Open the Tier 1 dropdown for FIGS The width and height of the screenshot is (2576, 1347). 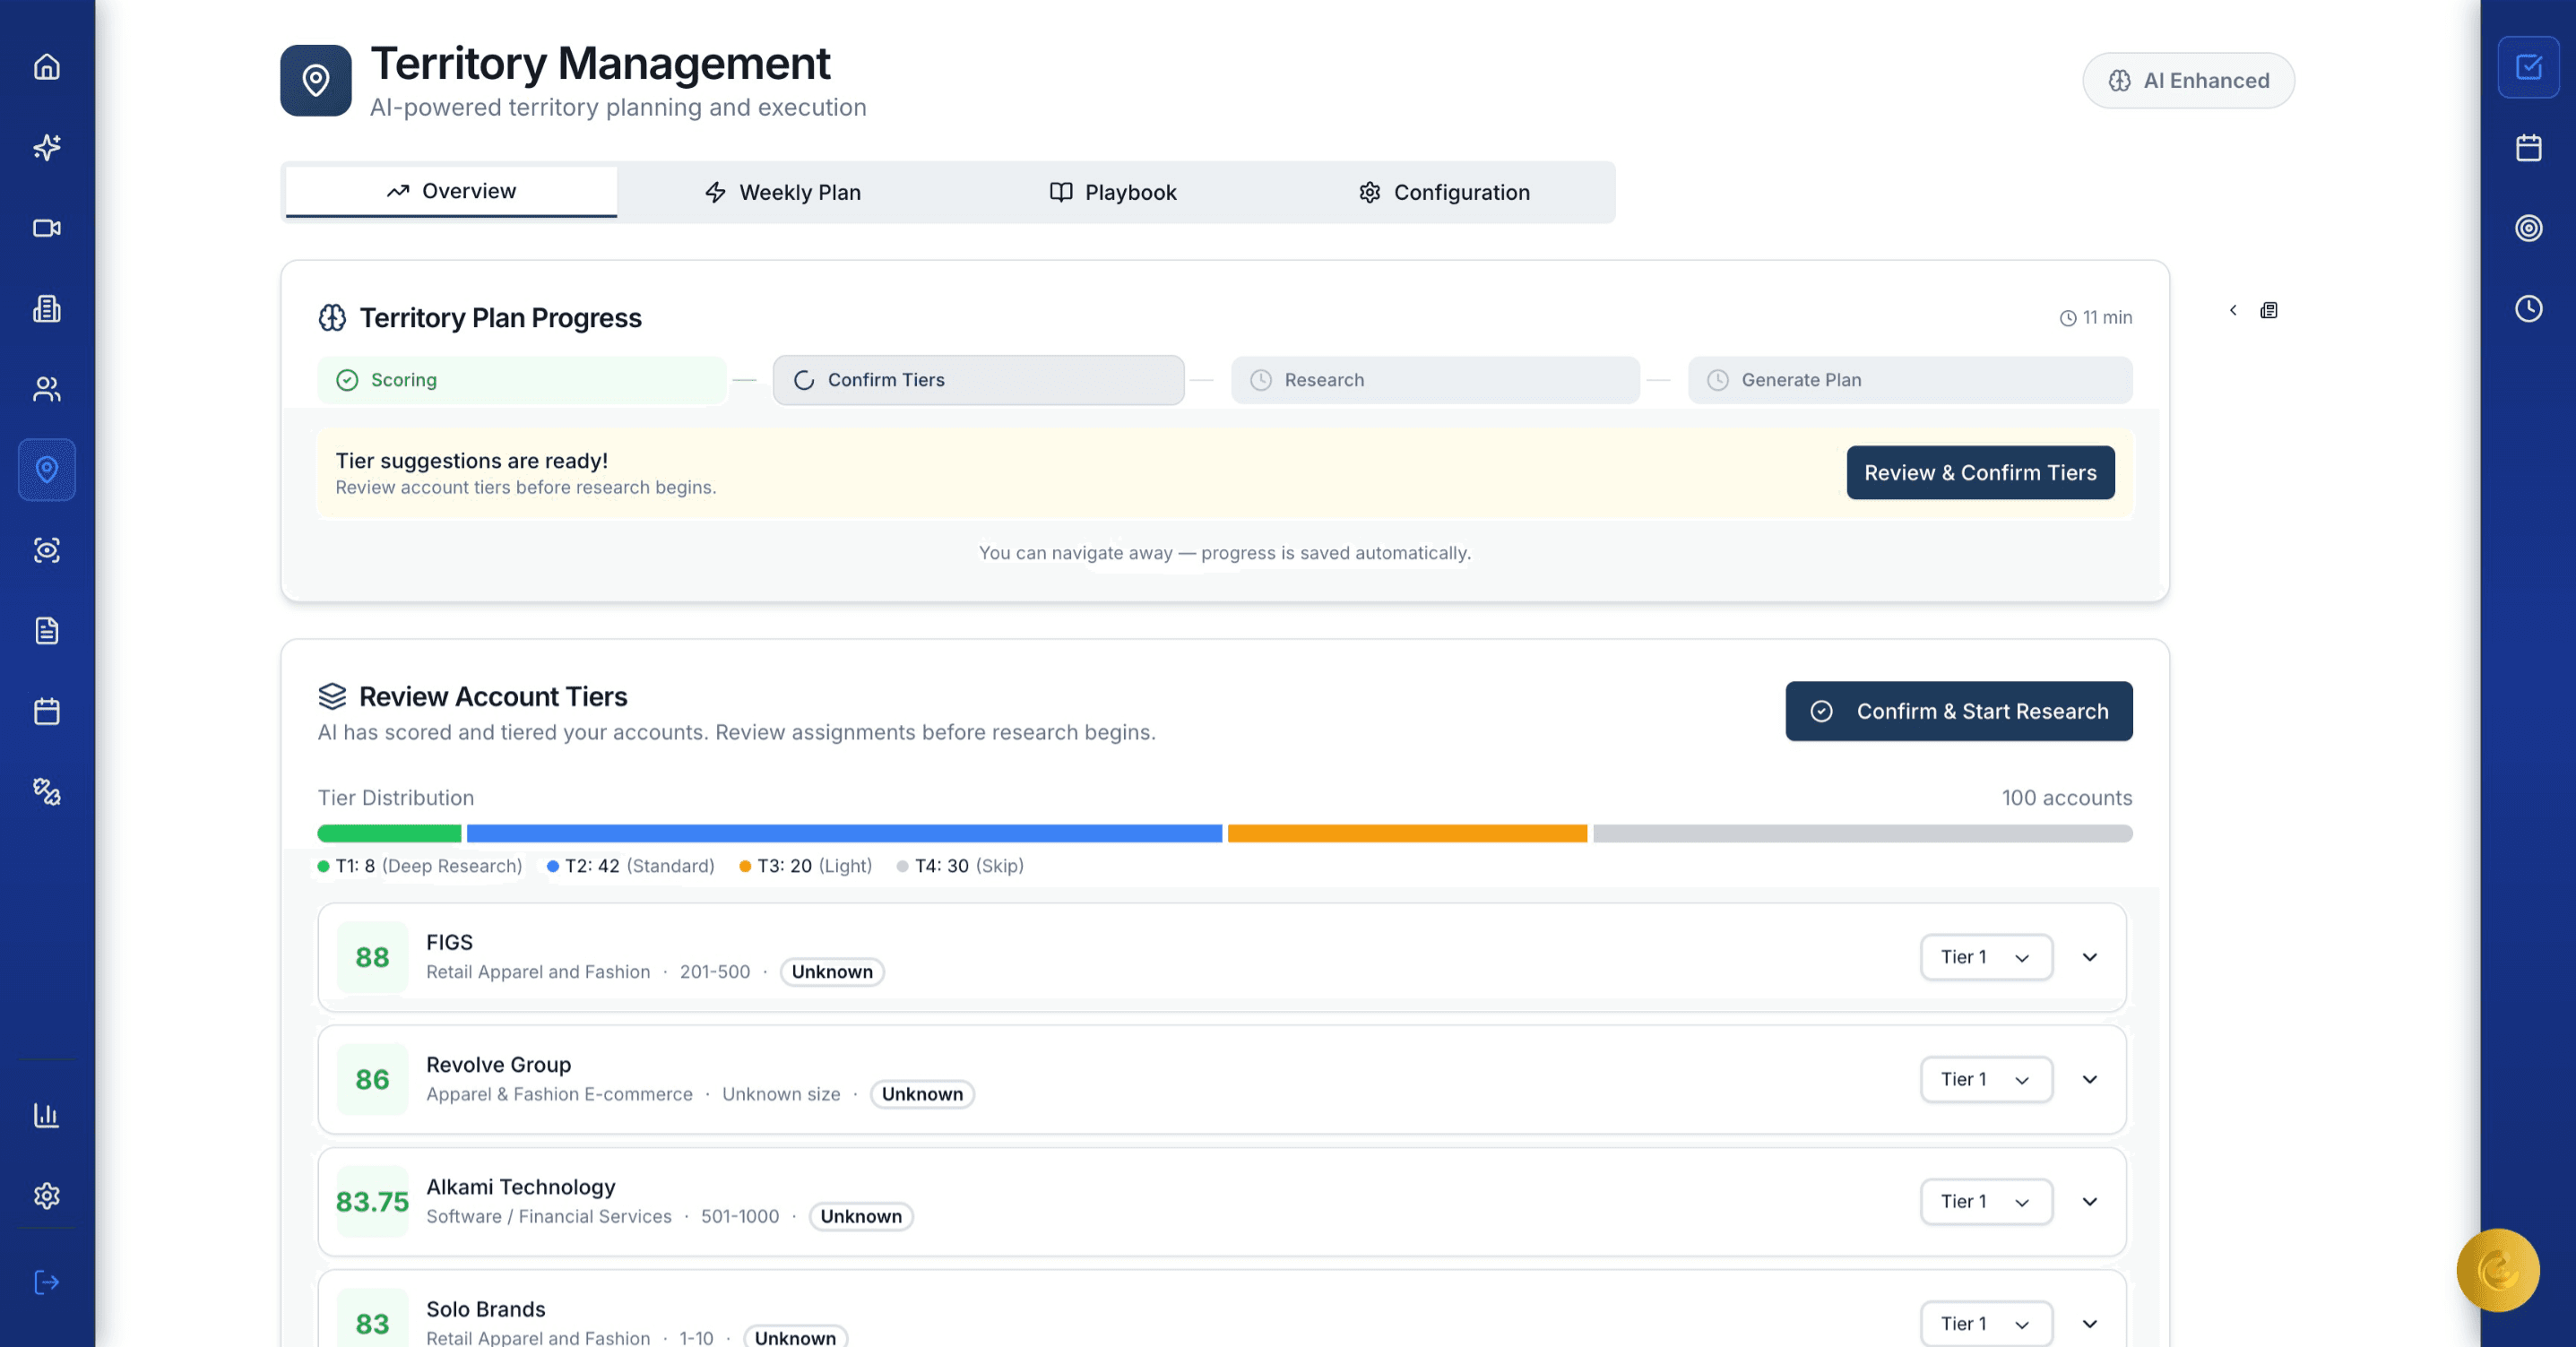pyautogui.click(x=1986, y=957)
